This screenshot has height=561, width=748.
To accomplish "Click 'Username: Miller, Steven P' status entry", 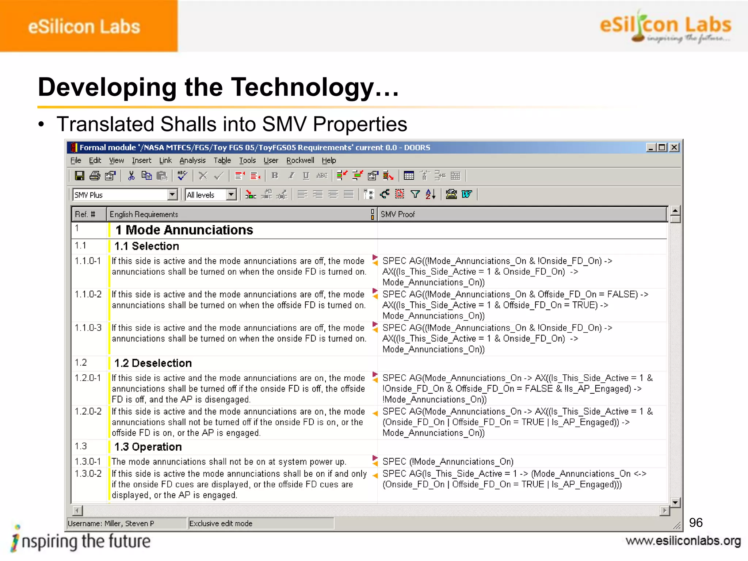I will tap(111, 523).
